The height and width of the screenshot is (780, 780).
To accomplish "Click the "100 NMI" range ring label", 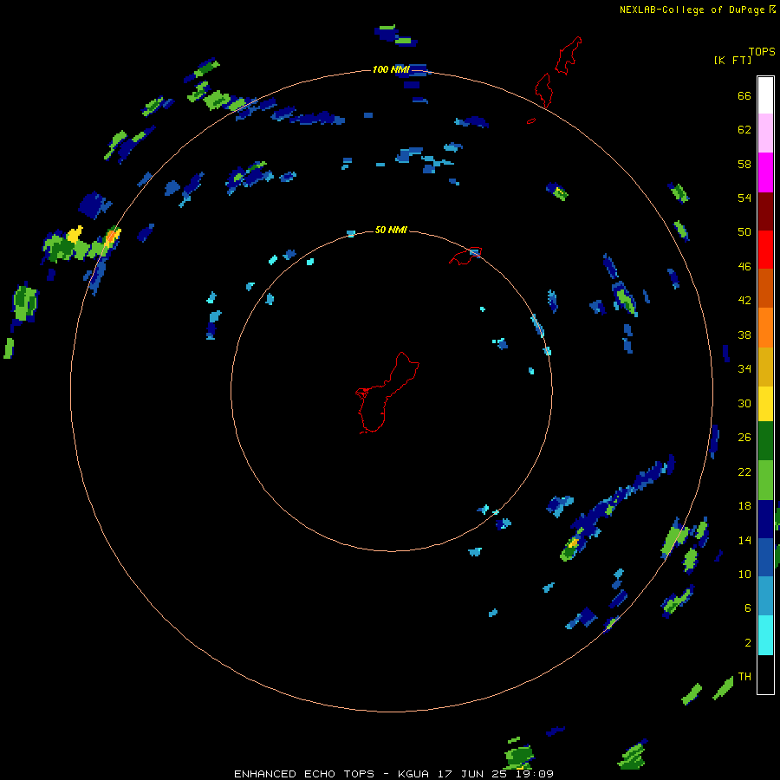I will [391, 69].
